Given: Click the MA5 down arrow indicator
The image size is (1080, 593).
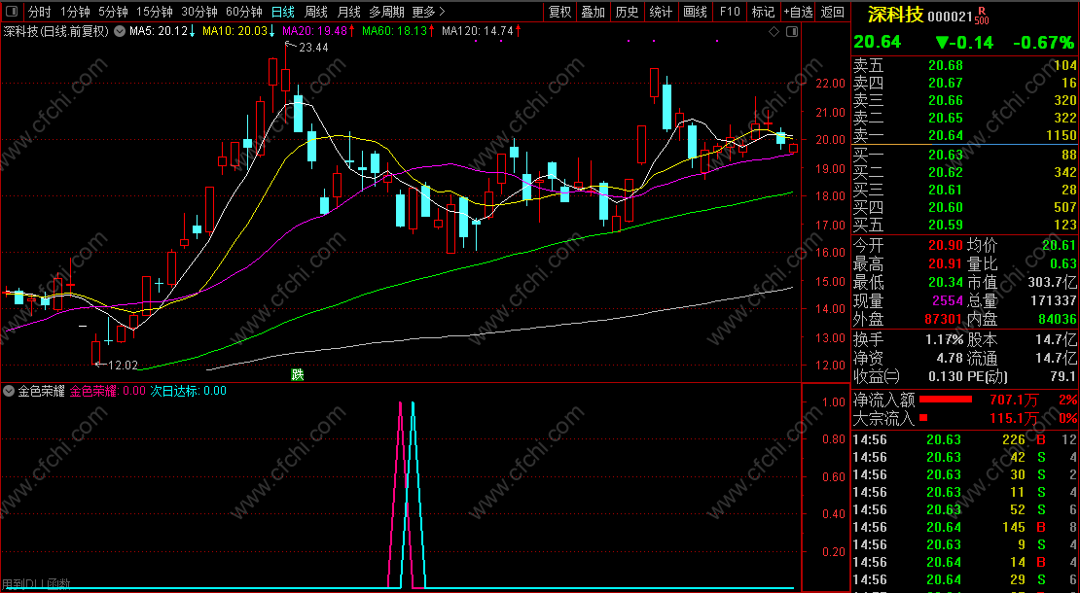Looking at the screenshot, I should pos(193,31).
